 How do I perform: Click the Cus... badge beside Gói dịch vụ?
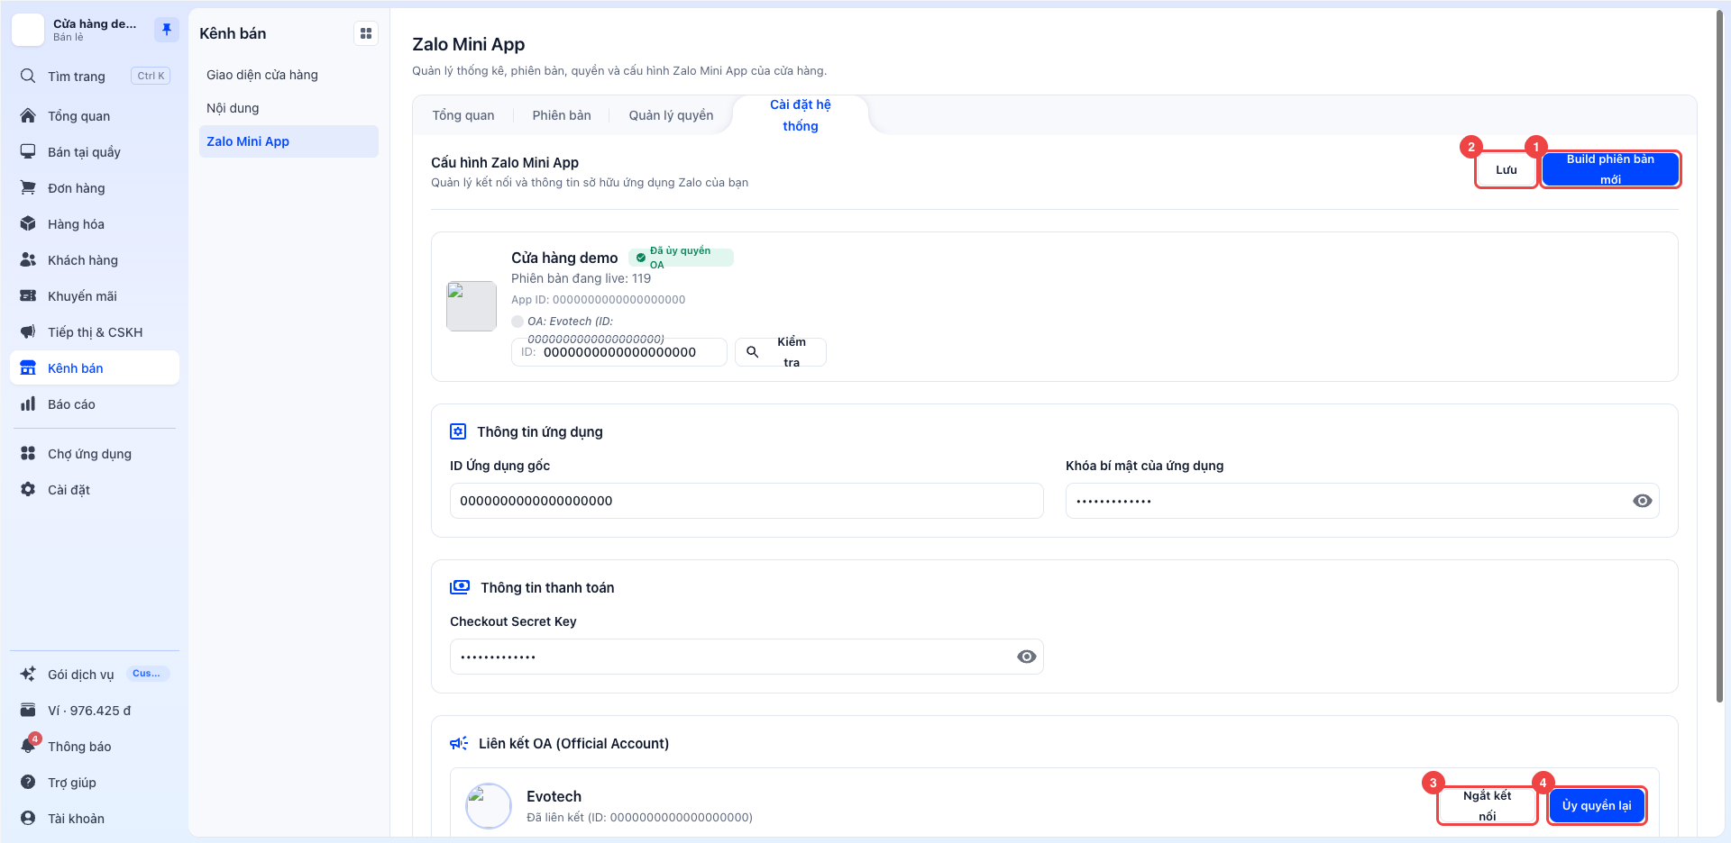(x=147, y=674)
